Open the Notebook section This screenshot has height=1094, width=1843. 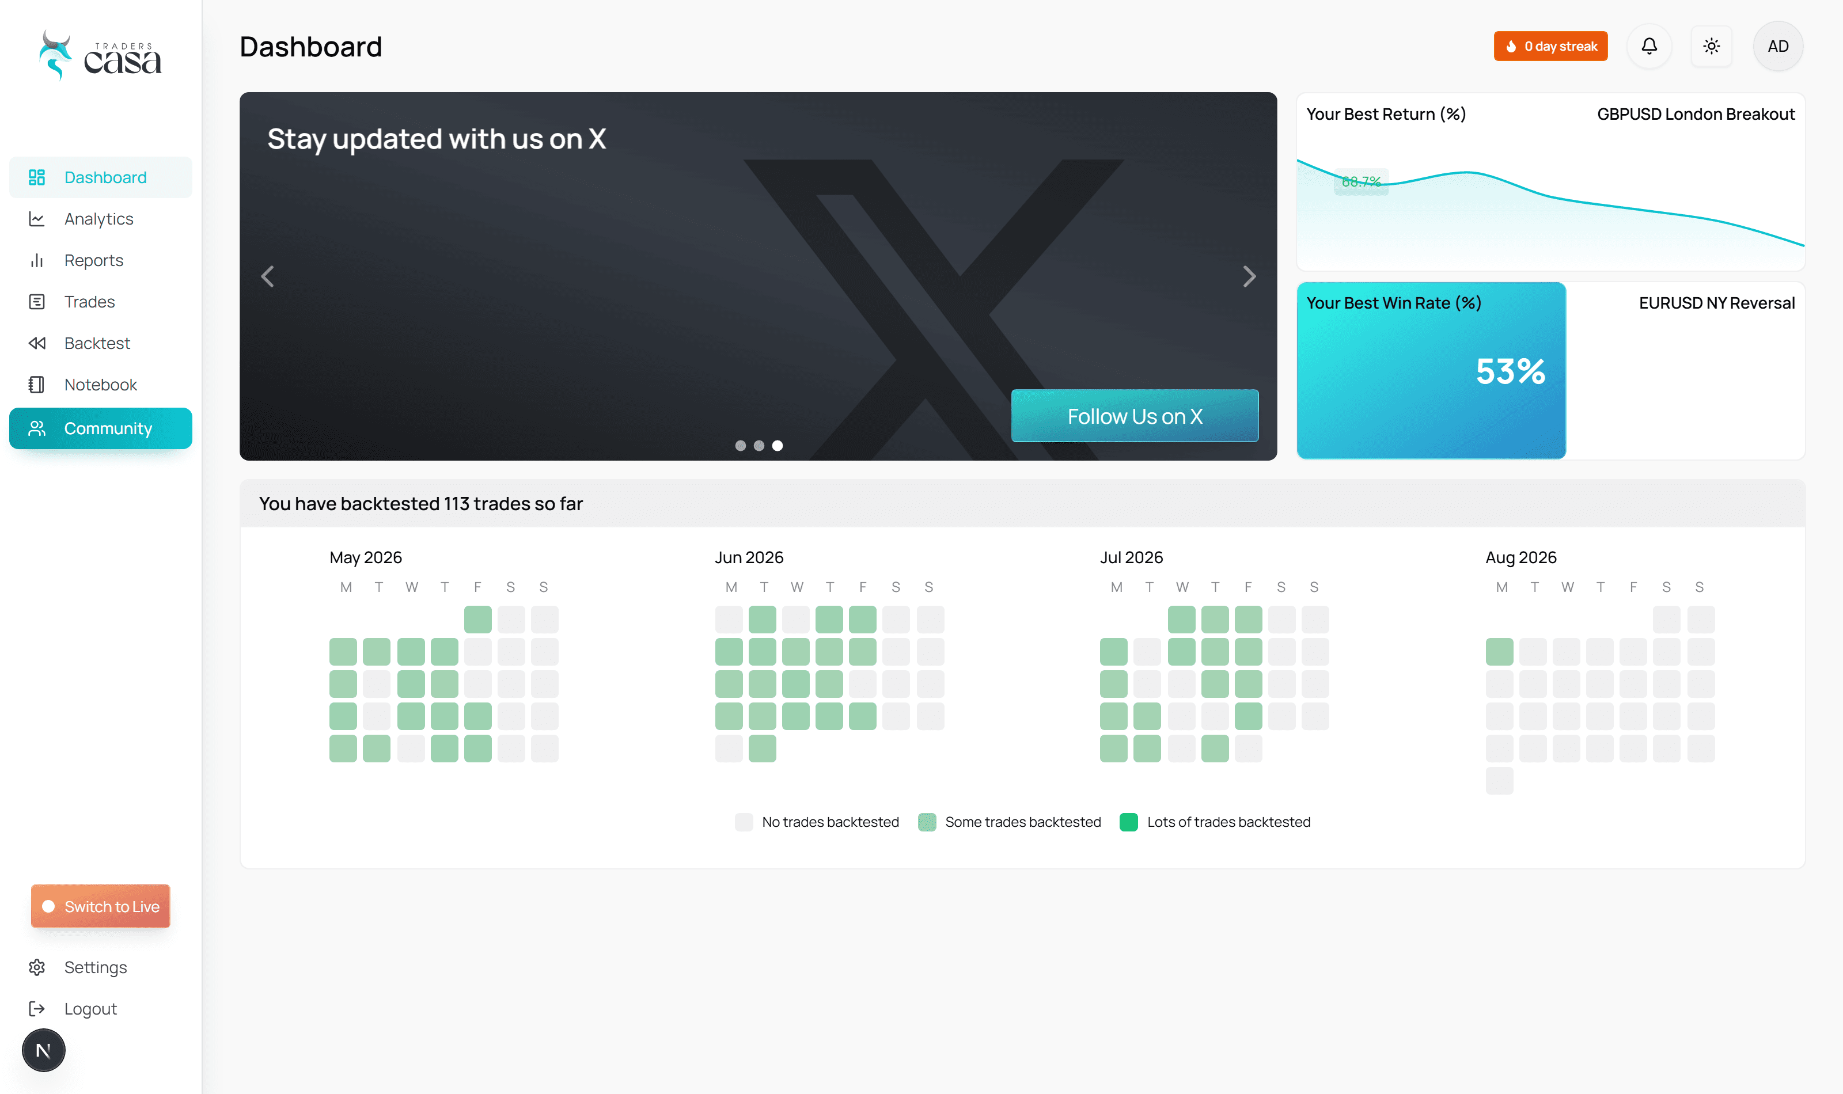(101, 385)
